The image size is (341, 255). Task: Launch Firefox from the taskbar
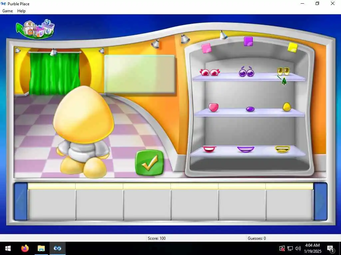(25, 248)
